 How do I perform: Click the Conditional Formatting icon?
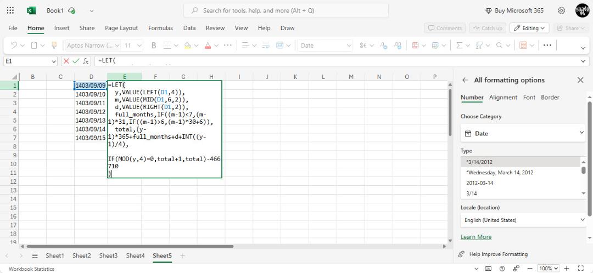point(415,46)
